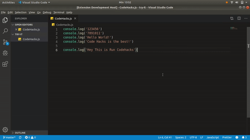
Task: Click the Ln 6, Col 41 indicator
Action: pos(165,138)
